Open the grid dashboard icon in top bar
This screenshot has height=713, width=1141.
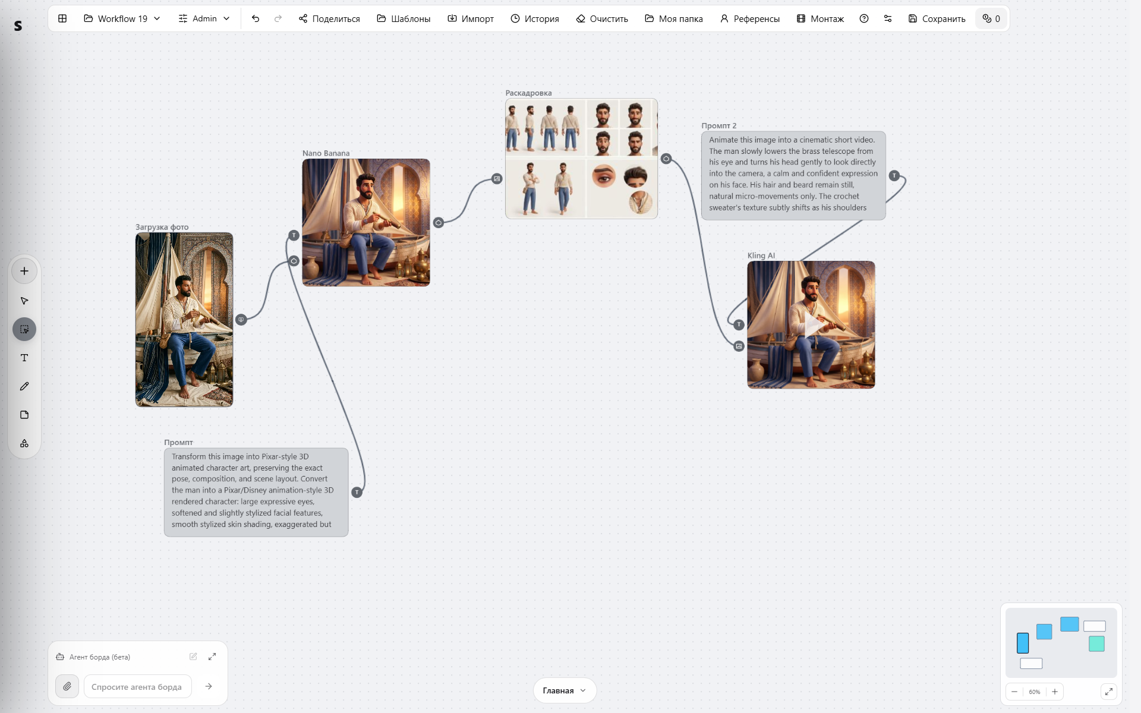pos(62,18)
